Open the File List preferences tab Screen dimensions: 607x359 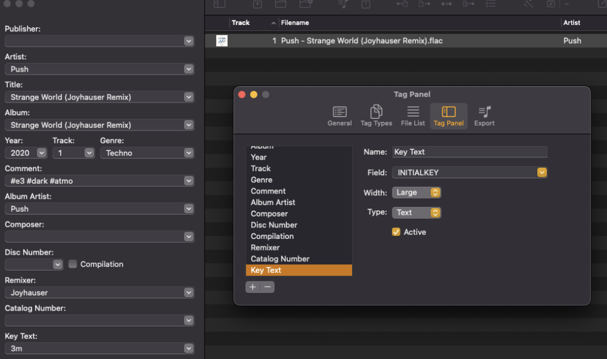pos(413,116)
